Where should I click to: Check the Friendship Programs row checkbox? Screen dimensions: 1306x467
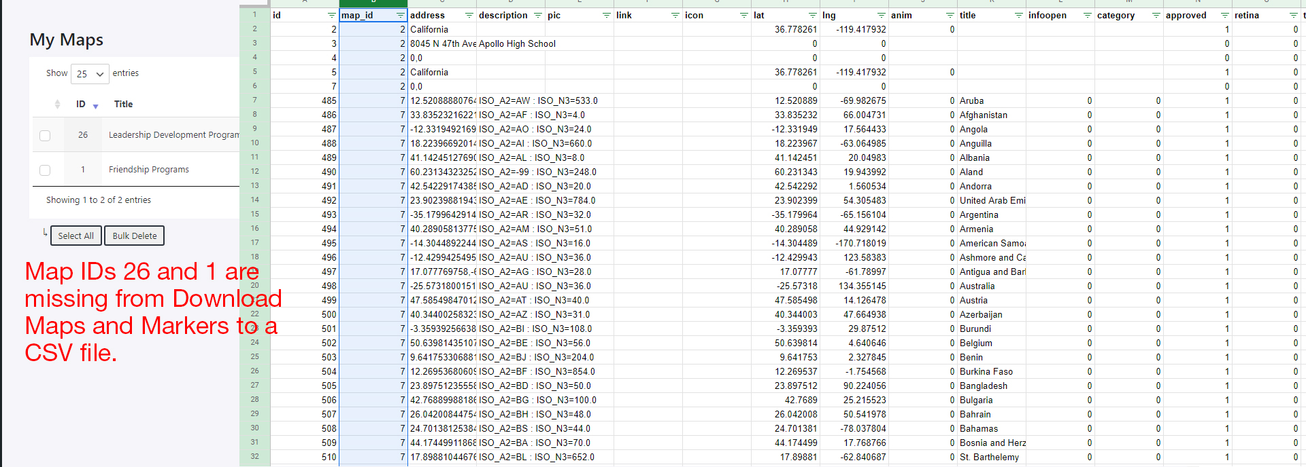(x=45, y=170)
